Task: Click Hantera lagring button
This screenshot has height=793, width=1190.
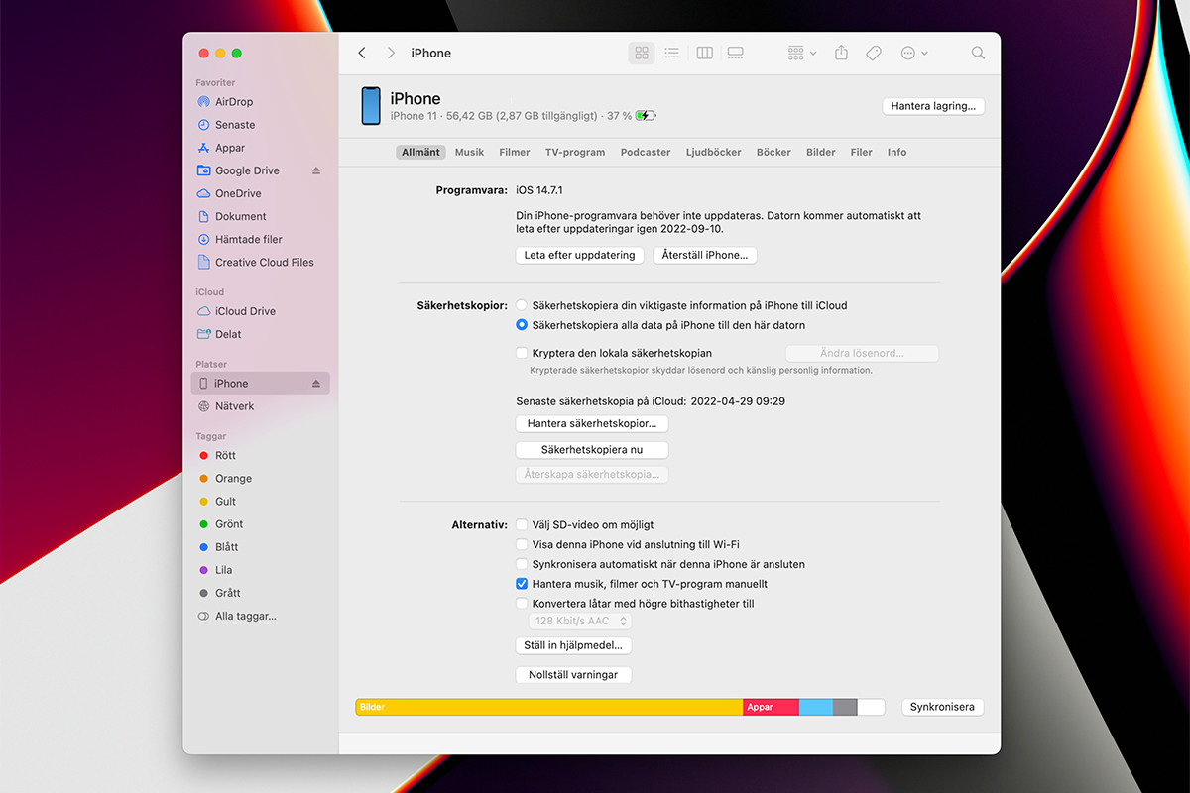Action: 933,106
